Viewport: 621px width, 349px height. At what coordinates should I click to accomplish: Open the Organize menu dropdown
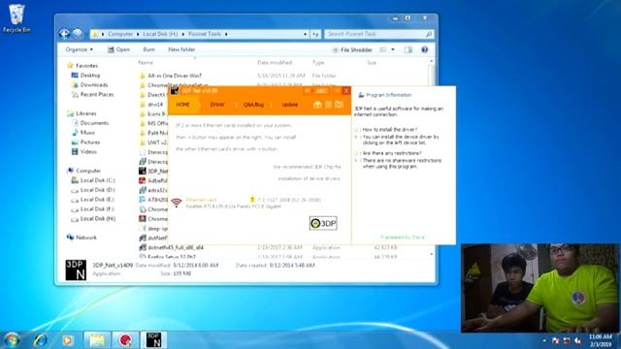click(80, 49)
